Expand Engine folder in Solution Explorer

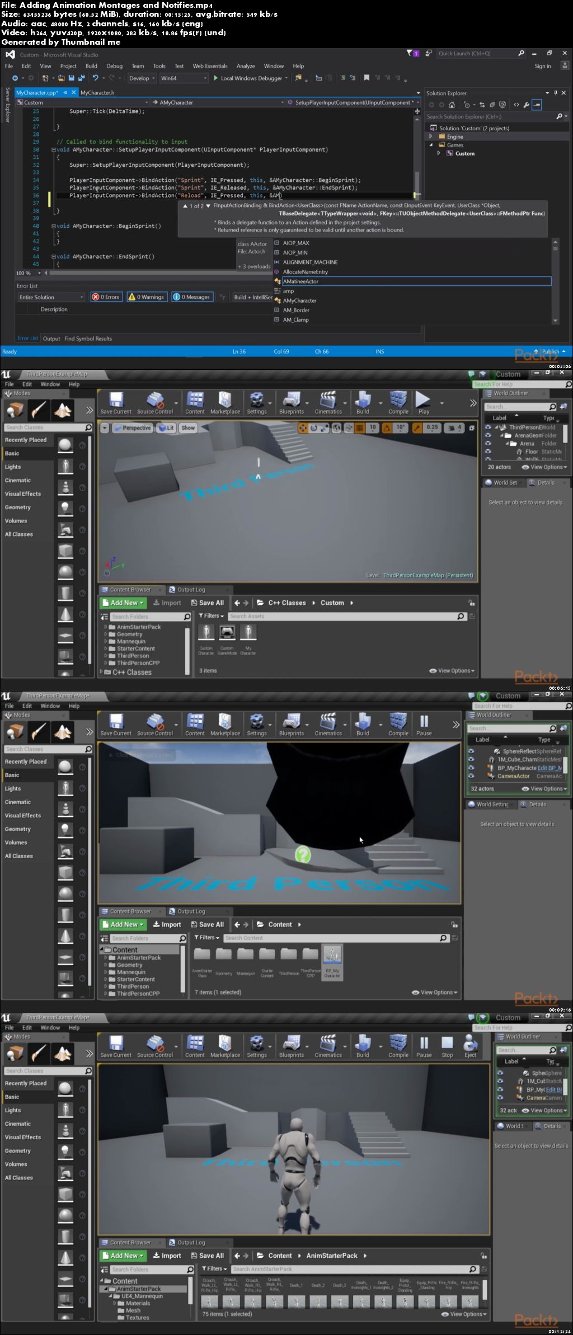point(430,137)
